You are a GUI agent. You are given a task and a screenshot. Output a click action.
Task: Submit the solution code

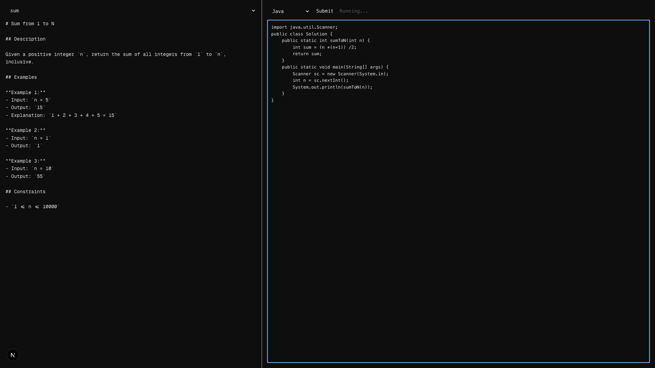click(325, 11)
